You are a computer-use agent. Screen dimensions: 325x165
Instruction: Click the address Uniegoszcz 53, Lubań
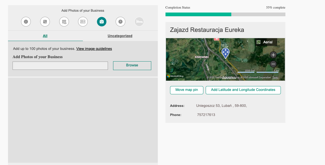[x=221, y=106]
